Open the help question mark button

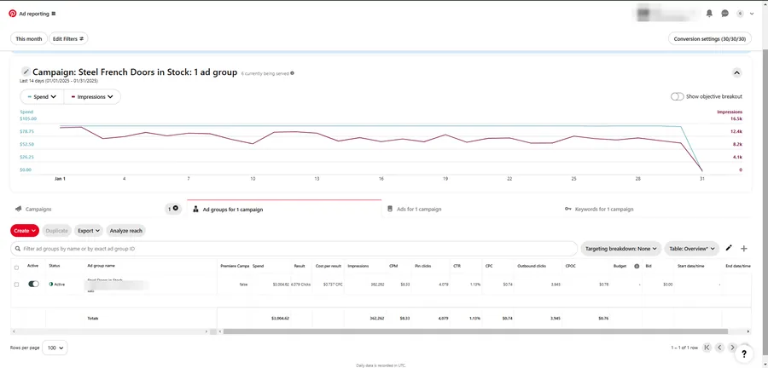coord(744,354)
